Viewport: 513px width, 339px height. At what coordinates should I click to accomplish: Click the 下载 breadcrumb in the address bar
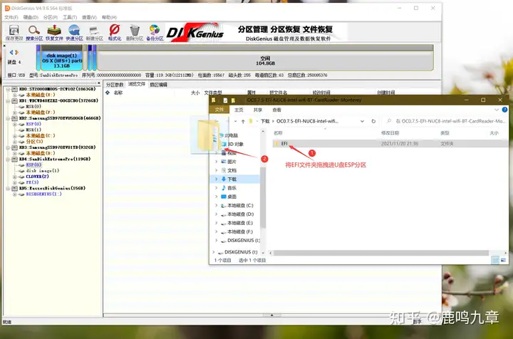tap(265, 121)
